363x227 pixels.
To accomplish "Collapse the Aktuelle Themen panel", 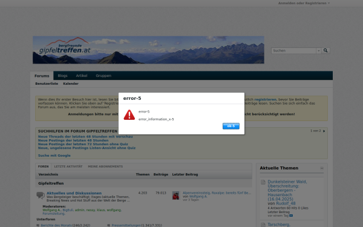I will 322,168.
